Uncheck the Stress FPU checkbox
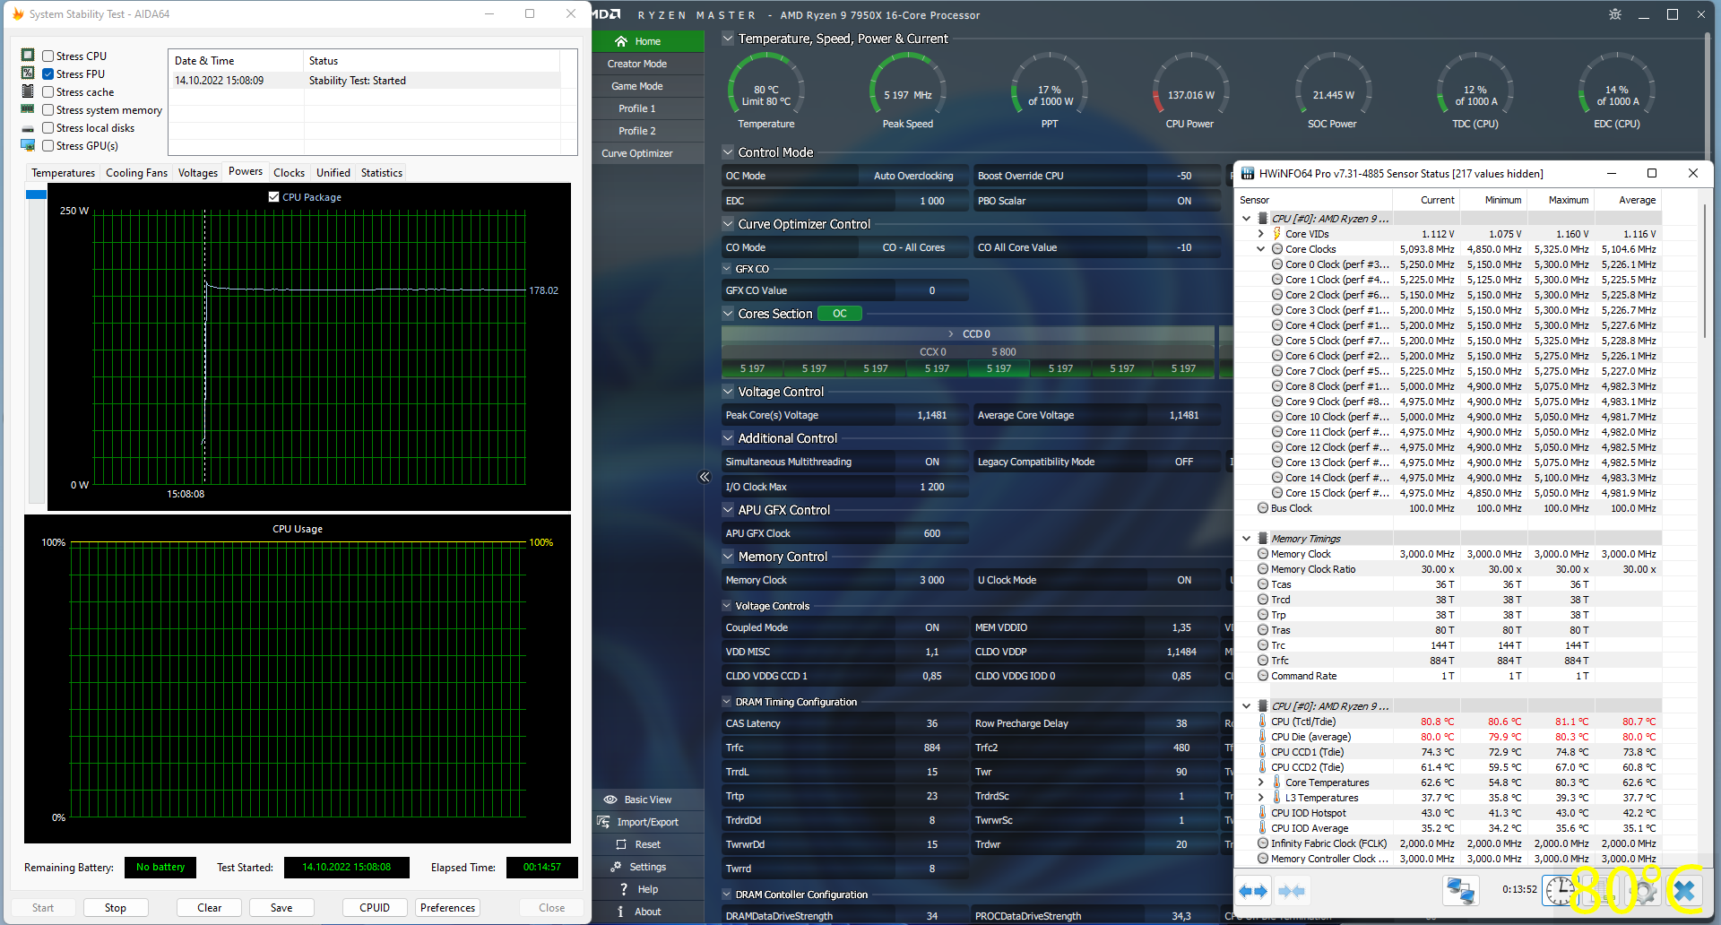The height and width of the screenshot is (925, 1721). (48, 73)
